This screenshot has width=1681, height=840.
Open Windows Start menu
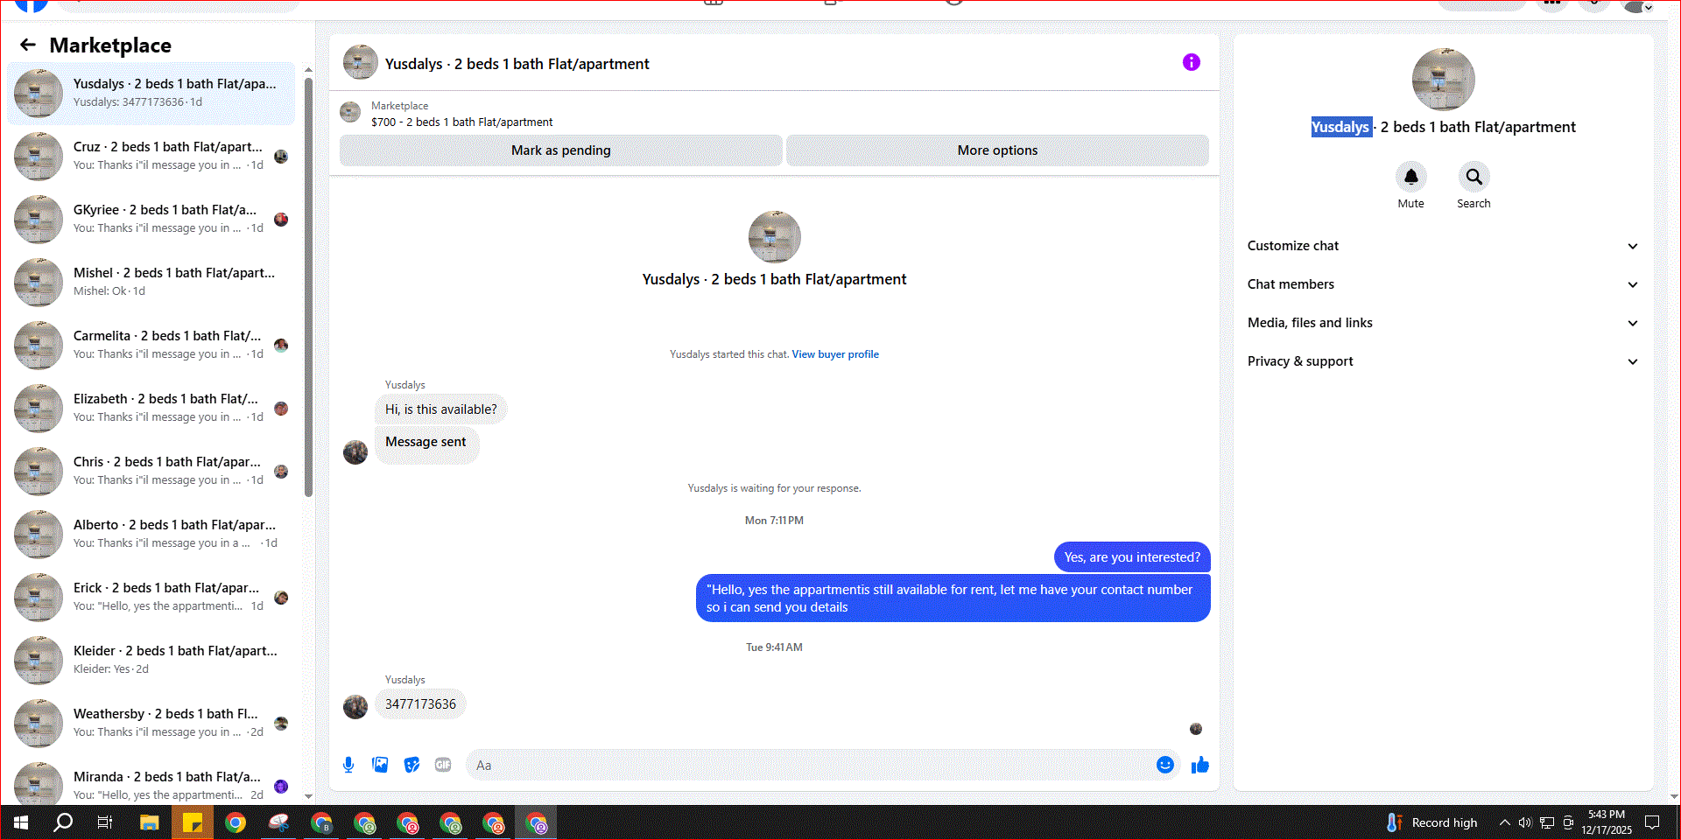click(x=21, y=822)
